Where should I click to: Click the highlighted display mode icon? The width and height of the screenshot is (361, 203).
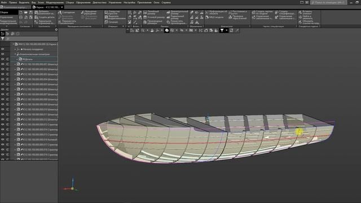167,30
